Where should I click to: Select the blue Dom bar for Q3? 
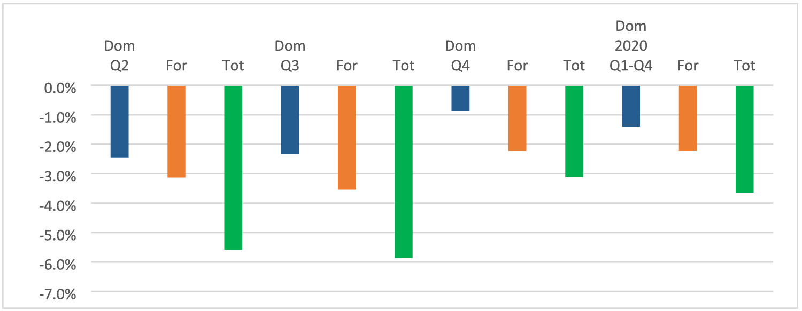tap(290, 119)
